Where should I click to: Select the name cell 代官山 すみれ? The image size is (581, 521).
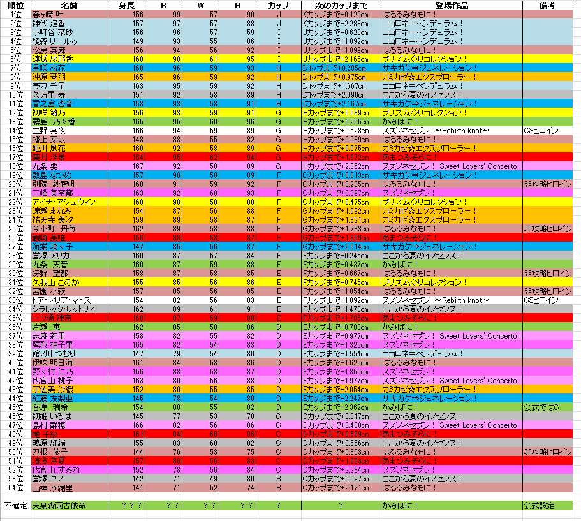point(70,470)
